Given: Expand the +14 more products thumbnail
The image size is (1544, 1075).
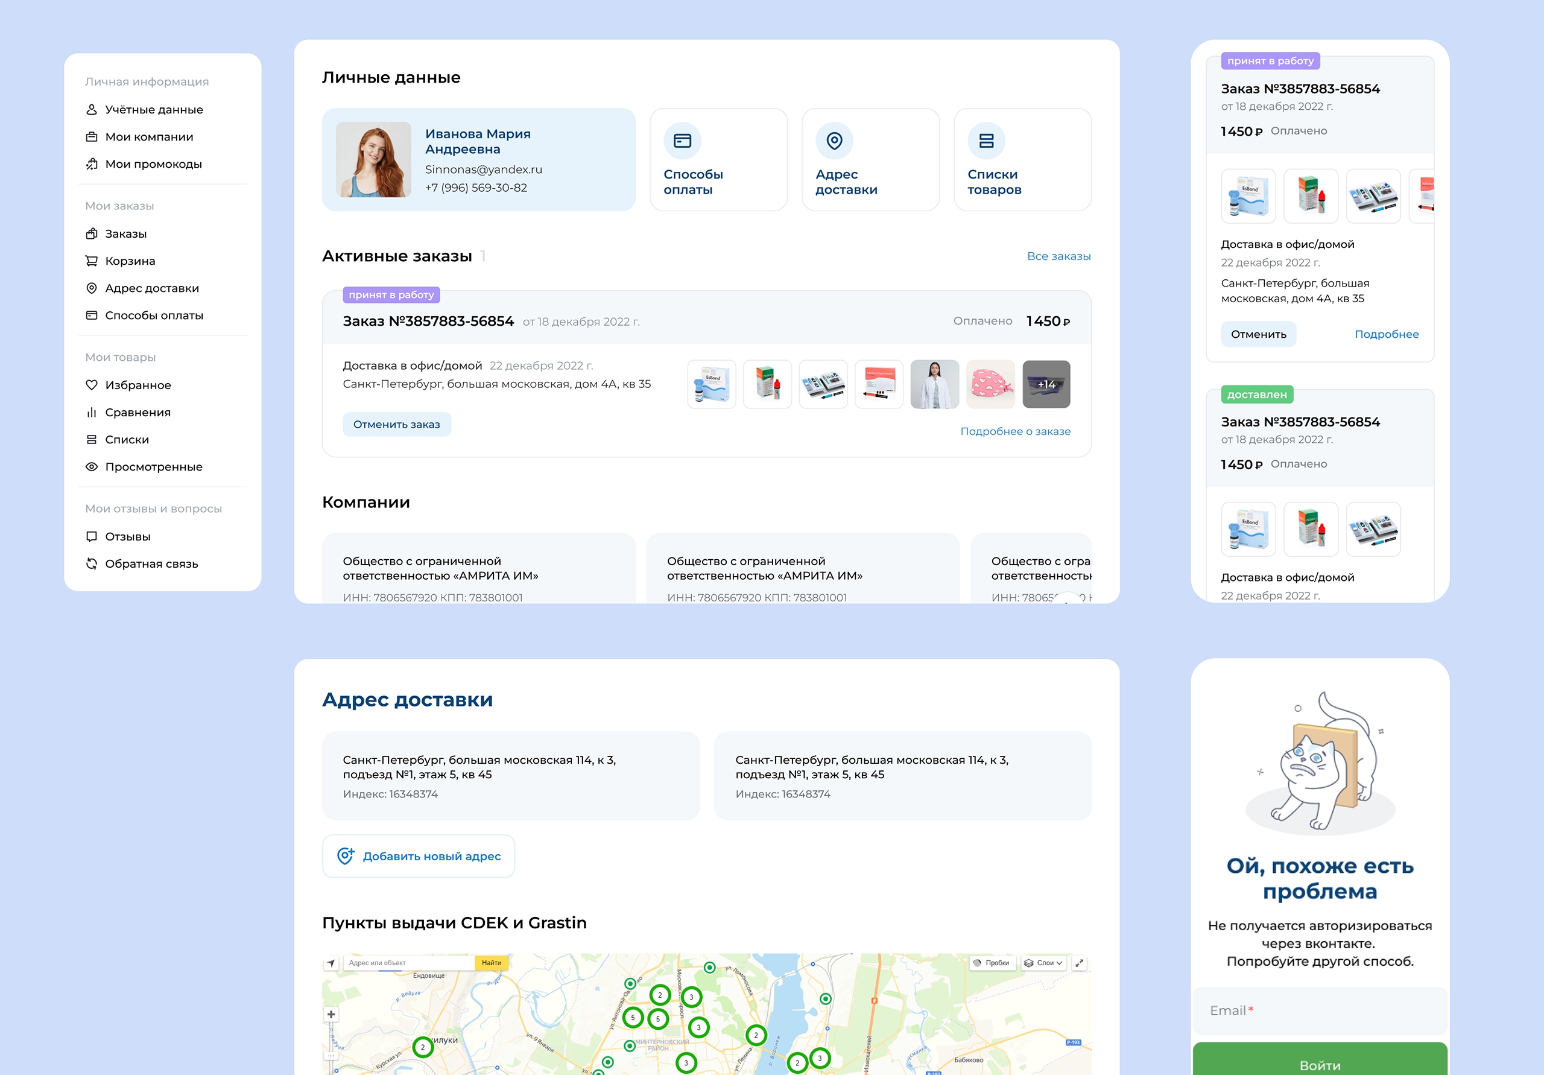Looking at the screenshot, I should tap(1046, 384).
